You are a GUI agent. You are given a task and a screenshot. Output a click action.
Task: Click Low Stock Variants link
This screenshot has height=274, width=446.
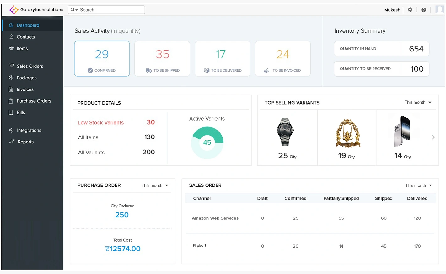[x=101, y=122]
